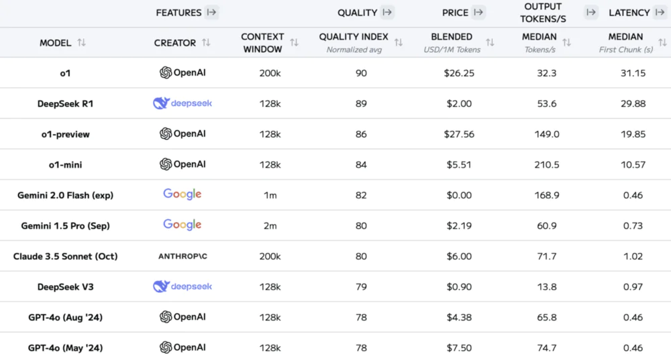Click the $0.00 price for Gemini 2.0 Flash
The image size is (671, 362).
pyautogui.click(x=459, y=195)
